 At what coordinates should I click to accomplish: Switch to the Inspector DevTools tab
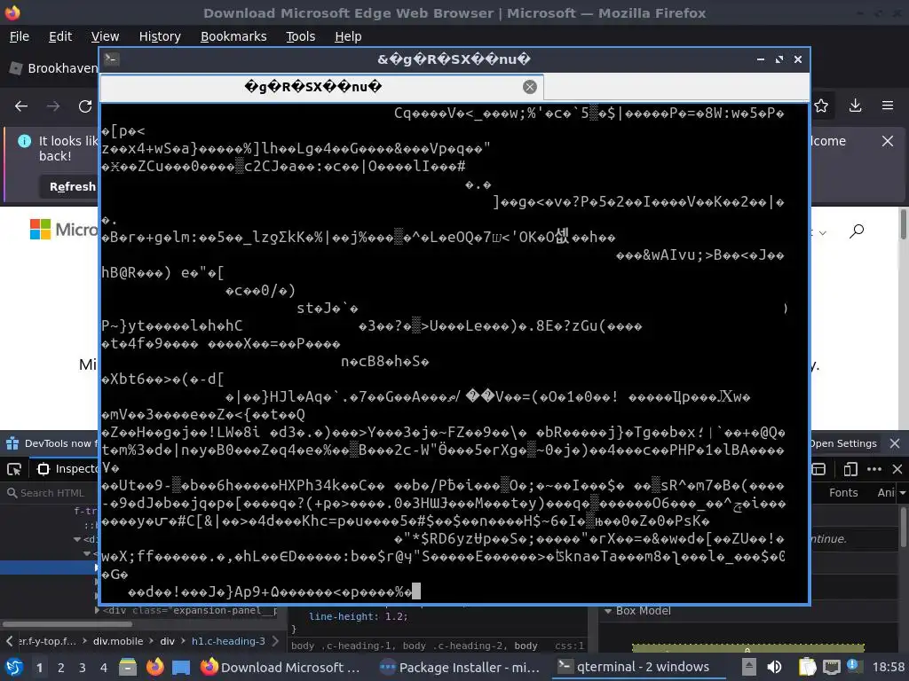(x=67, y=469)
